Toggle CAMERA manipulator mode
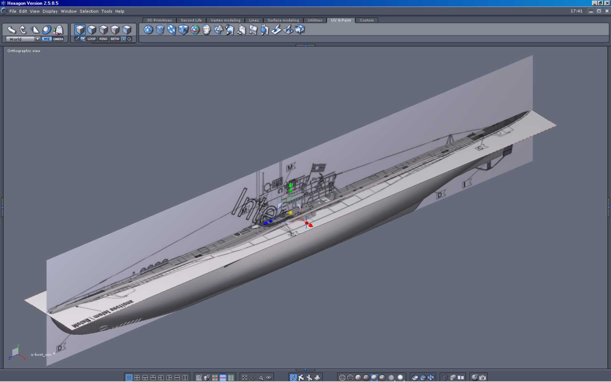Screen dimensions: 611x382 (x=58, y=39)
